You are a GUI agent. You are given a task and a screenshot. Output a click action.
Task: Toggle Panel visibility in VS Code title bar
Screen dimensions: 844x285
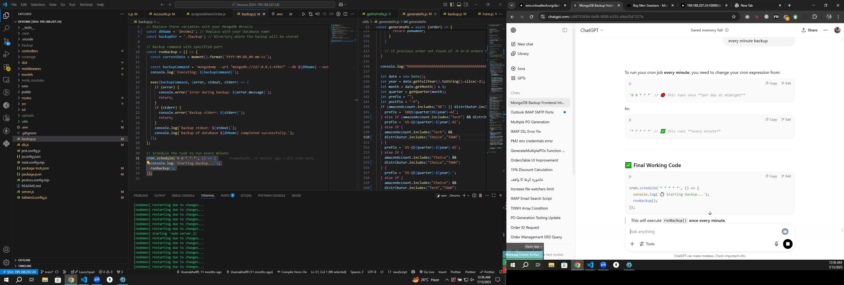click(459, 4)
